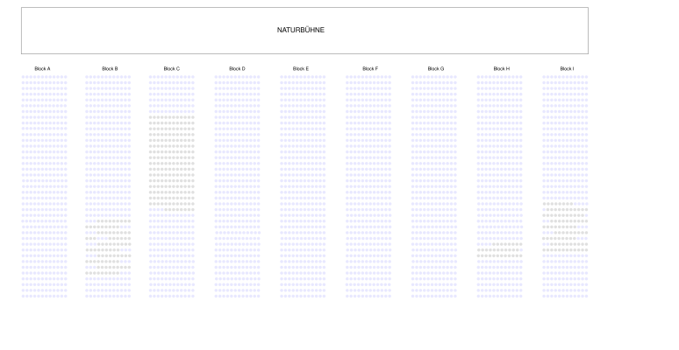Click the Block D label
The height and width of the screenshot is (350, 679).
click(237, 68)
